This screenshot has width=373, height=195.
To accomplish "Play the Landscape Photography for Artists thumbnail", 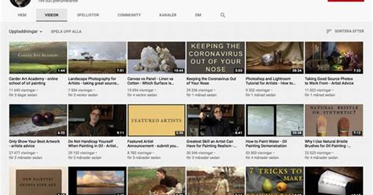I will coord(97,57).
